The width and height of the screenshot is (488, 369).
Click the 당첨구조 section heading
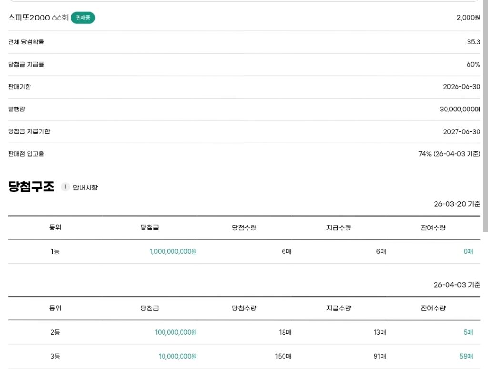[x=31, y=187]
